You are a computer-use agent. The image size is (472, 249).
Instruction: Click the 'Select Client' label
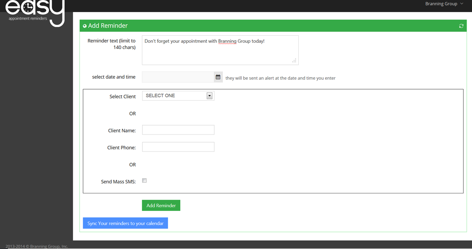(x=123, y=97)
